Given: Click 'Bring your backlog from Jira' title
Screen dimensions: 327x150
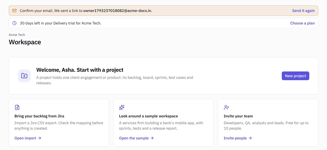Looking at the screenshot, I should point(39,116).
